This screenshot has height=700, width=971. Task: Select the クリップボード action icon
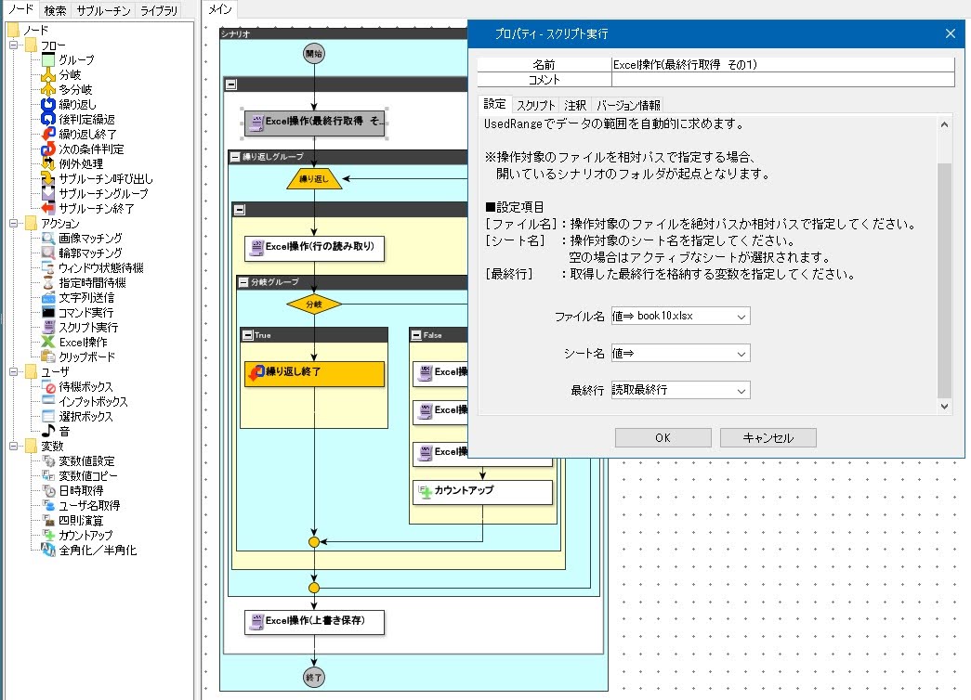[x=48, y=357]
